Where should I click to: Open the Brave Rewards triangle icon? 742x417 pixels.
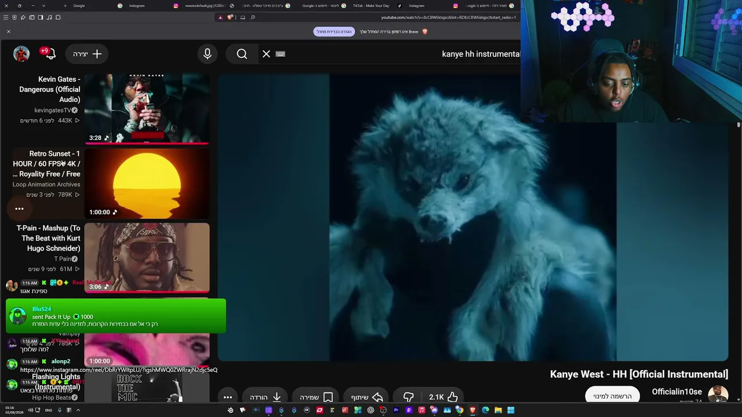(220, 17)
